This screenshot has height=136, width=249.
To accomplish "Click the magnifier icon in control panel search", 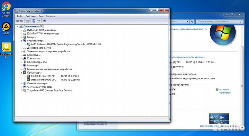I will tap(241, 21).
